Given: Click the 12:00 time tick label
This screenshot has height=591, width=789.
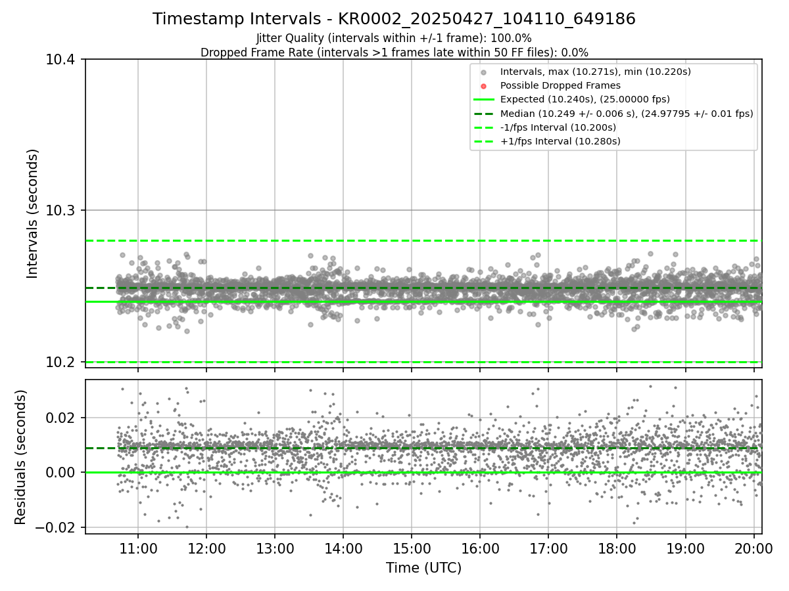Looking at the screenshot, I should point(206,549).
